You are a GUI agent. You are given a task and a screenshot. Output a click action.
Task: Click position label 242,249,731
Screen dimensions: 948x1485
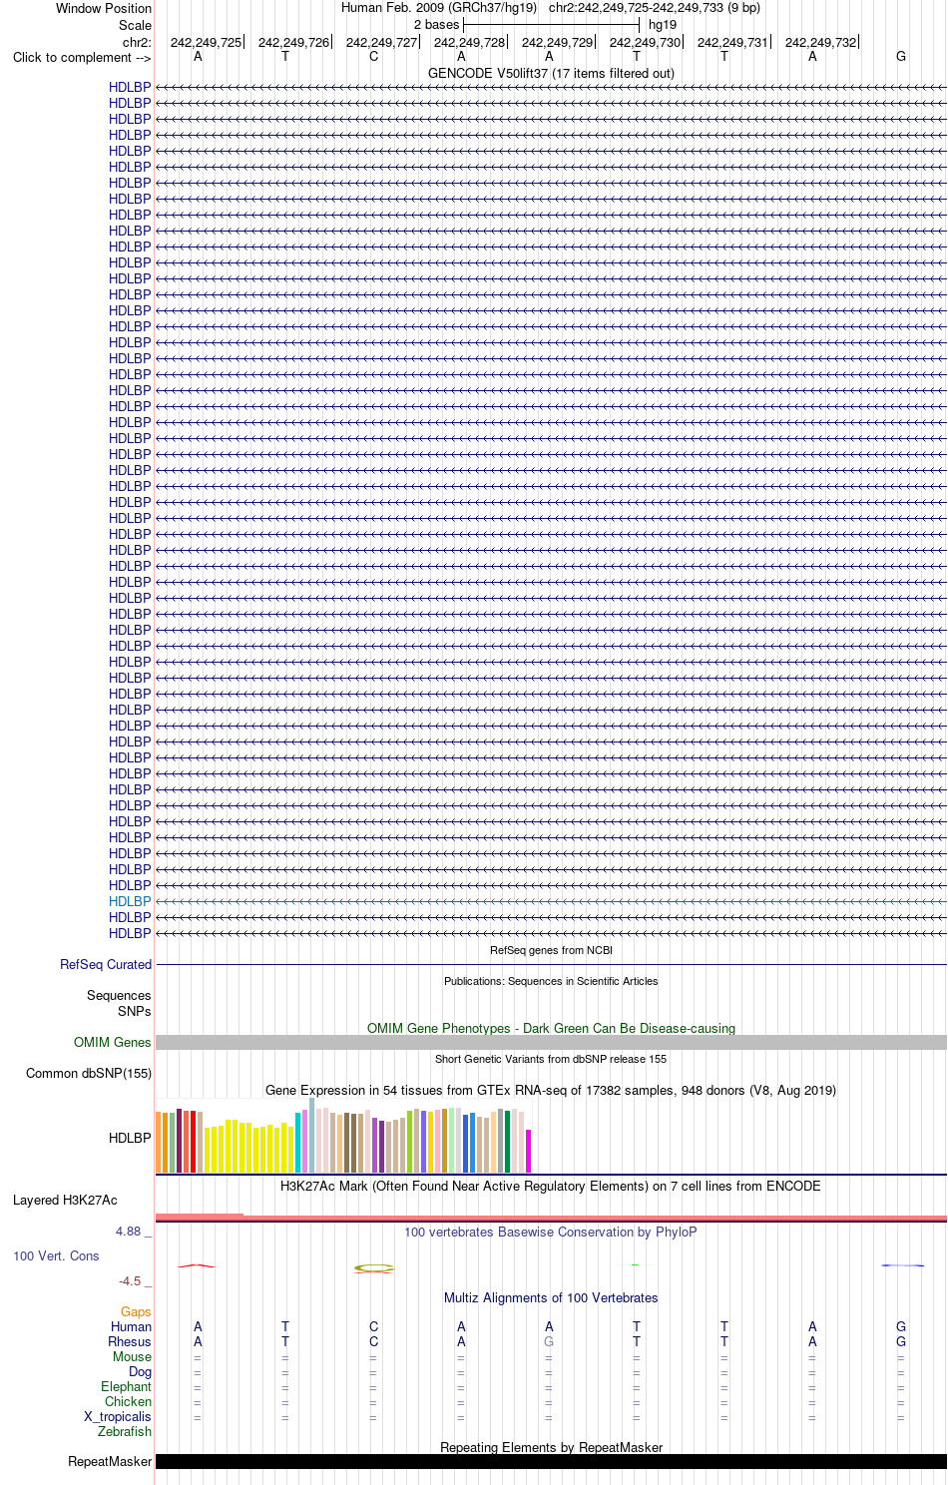click(x=732, y=42)
